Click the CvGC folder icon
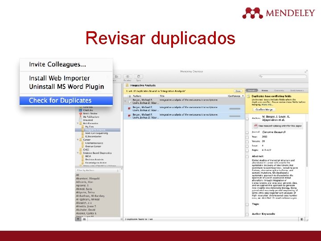321x241 pixels. click(x=81, y=150)
